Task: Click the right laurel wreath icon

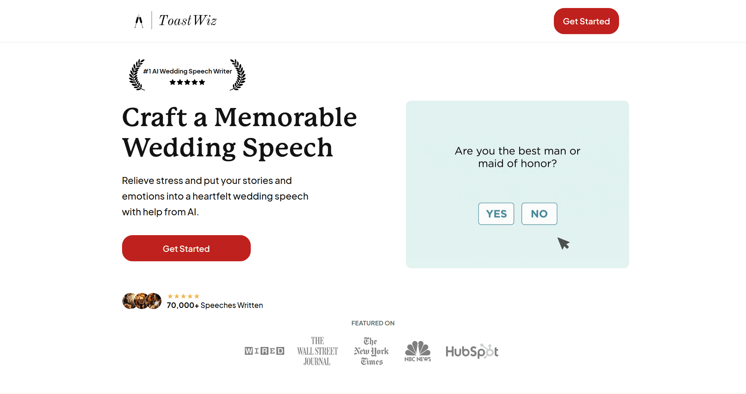Action: (x=238, y=75)
